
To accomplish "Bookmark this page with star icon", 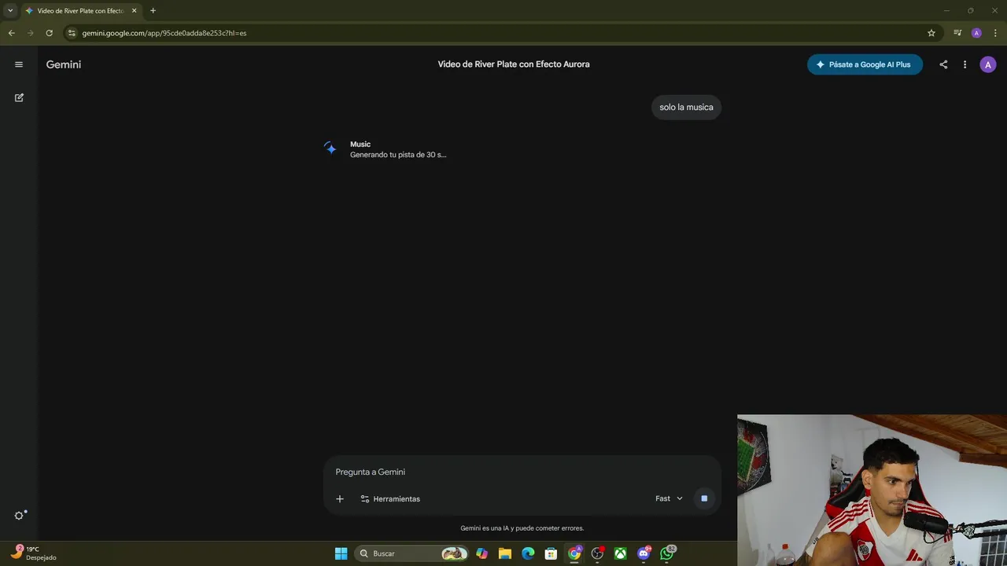I will click(x=931, y=33).
